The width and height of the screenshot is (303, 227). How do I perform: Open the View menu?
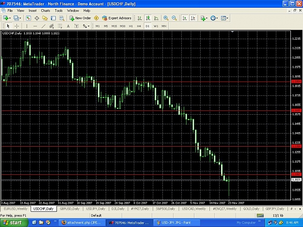(20, 11)
